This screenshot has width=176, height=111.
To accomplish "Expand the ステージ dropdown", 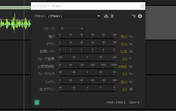I will click(72, 28).
